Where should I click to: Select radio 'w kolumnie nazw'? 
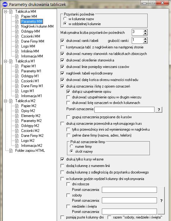point(65,19)
